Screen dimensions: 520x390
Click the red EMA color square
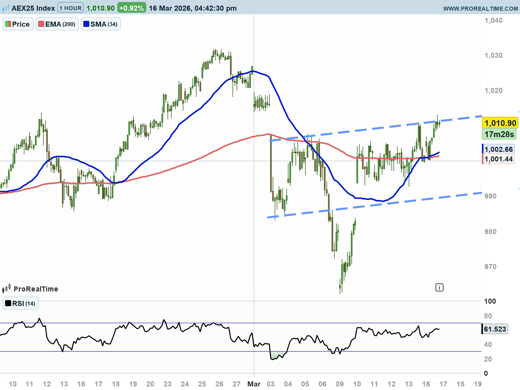pos(41,24)
